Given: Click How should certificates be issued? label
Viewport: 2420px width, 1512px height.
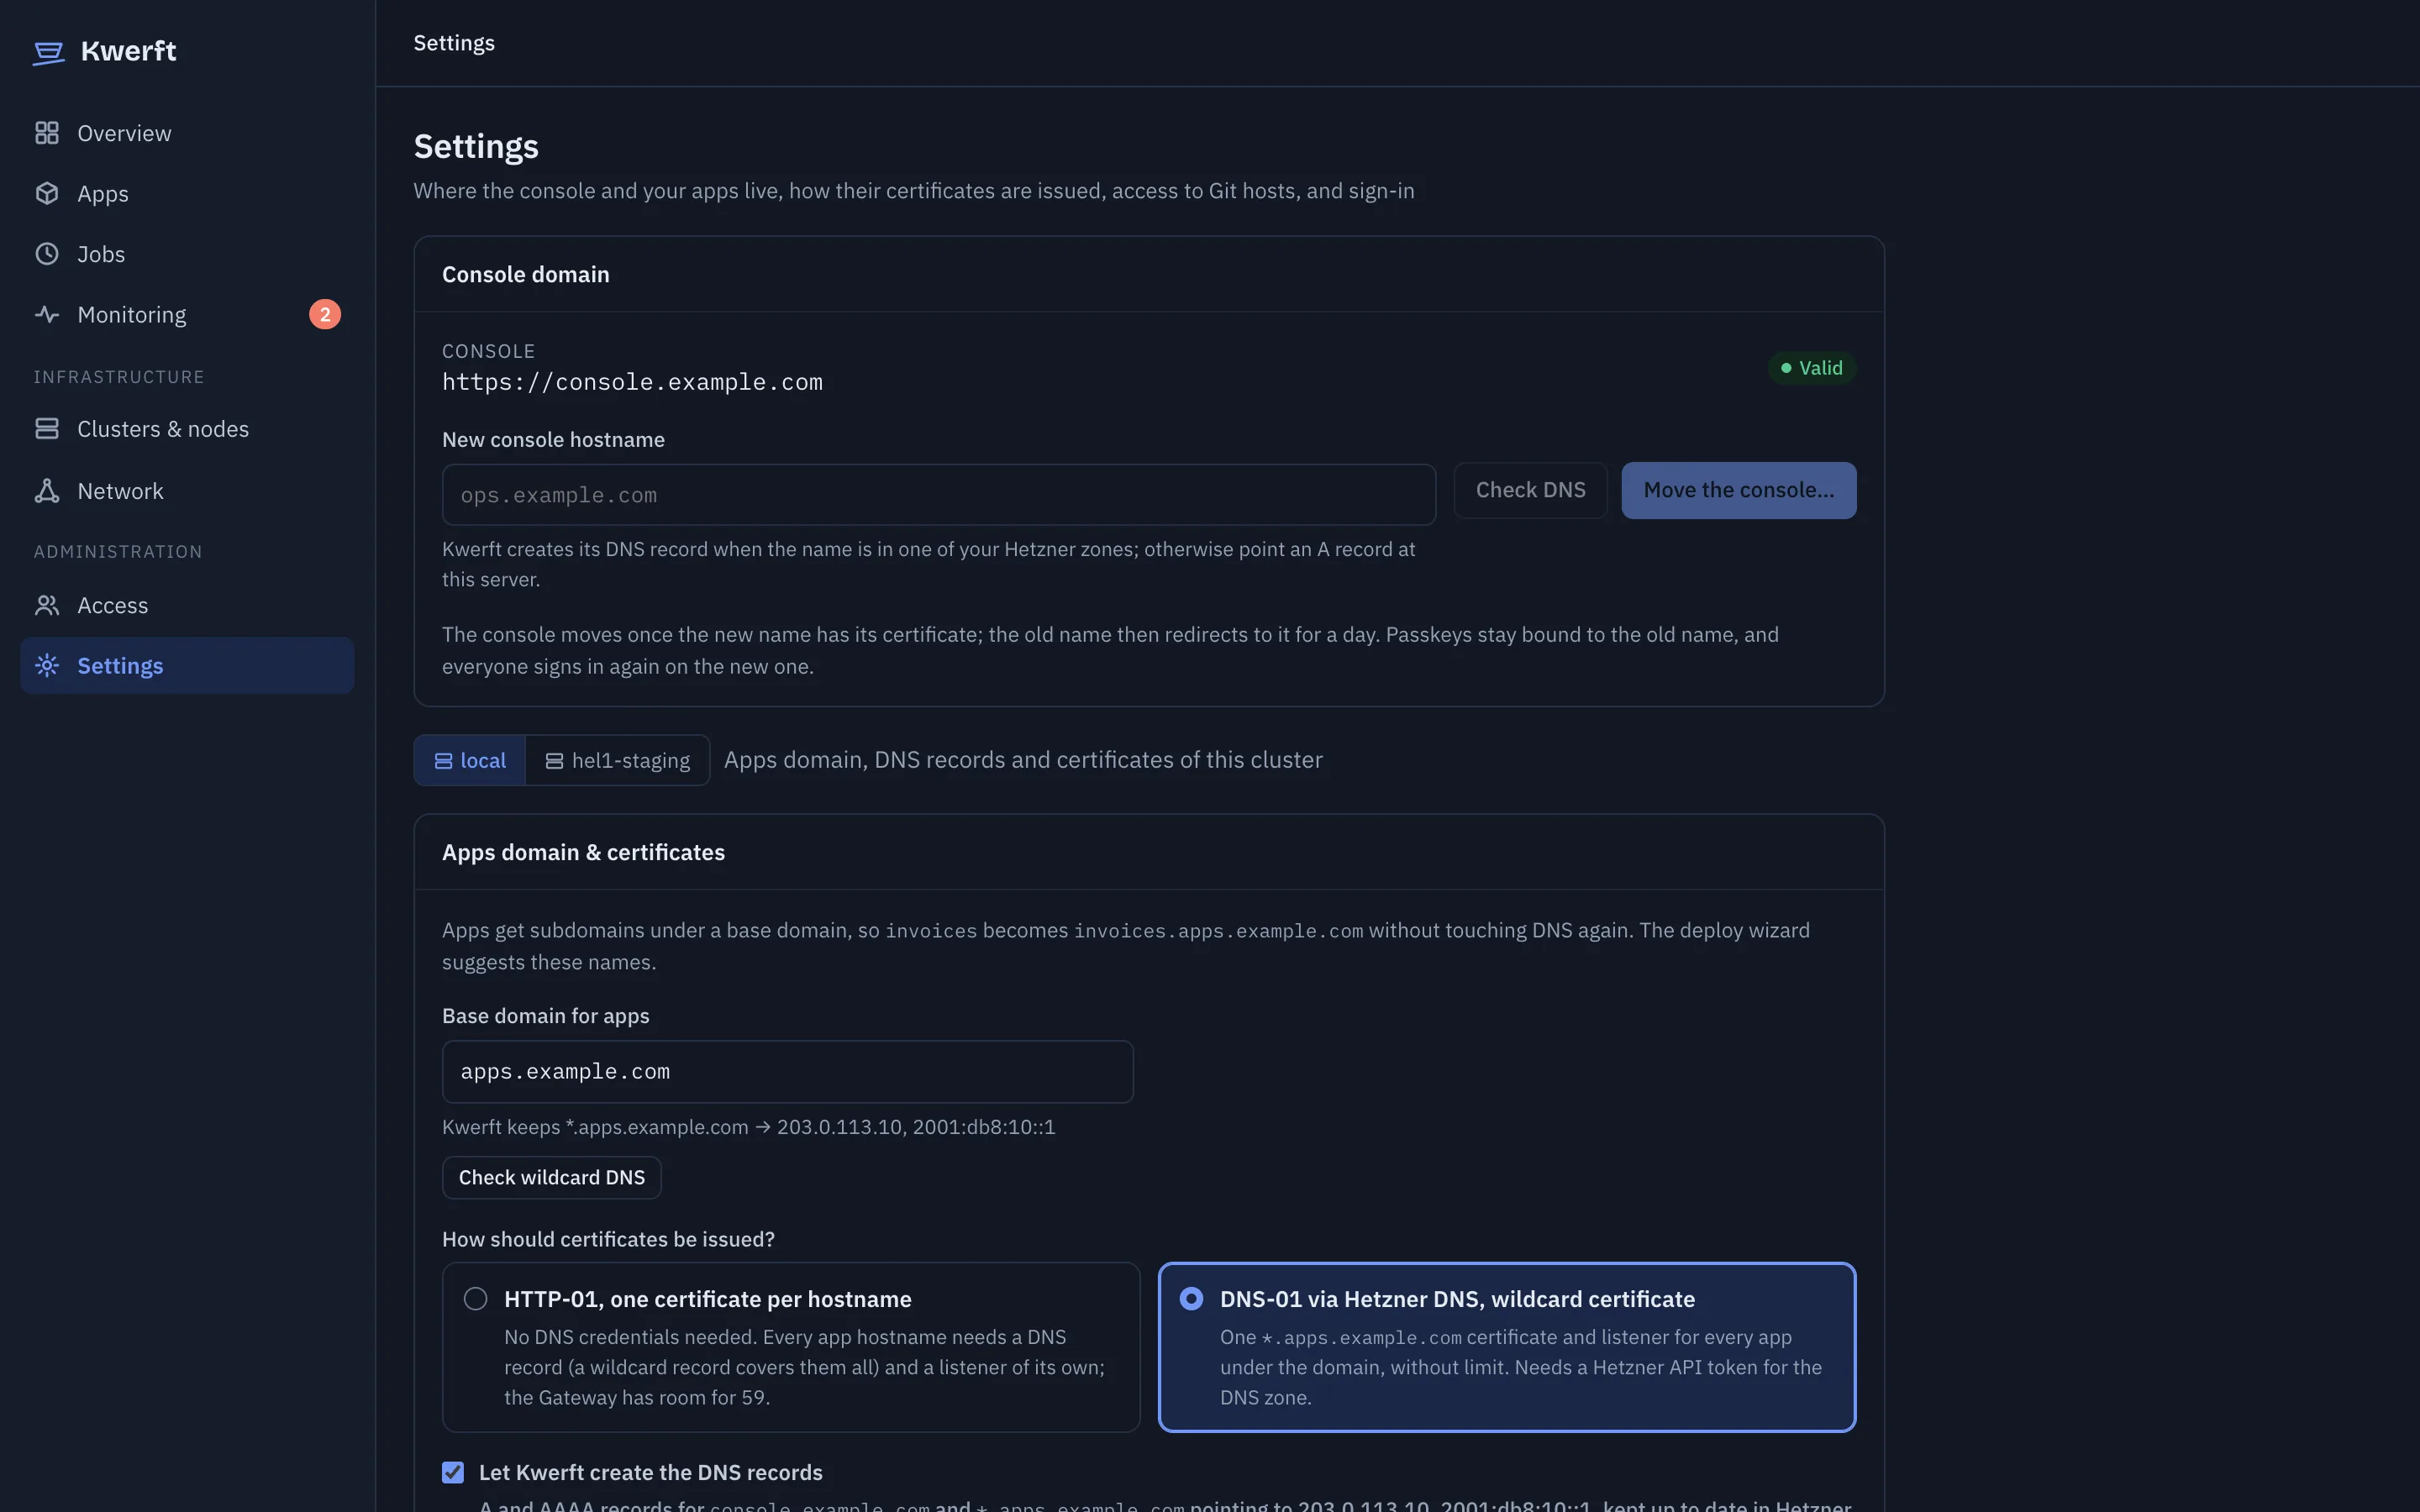Looking at the screenshot, I should click(608, 1239).
